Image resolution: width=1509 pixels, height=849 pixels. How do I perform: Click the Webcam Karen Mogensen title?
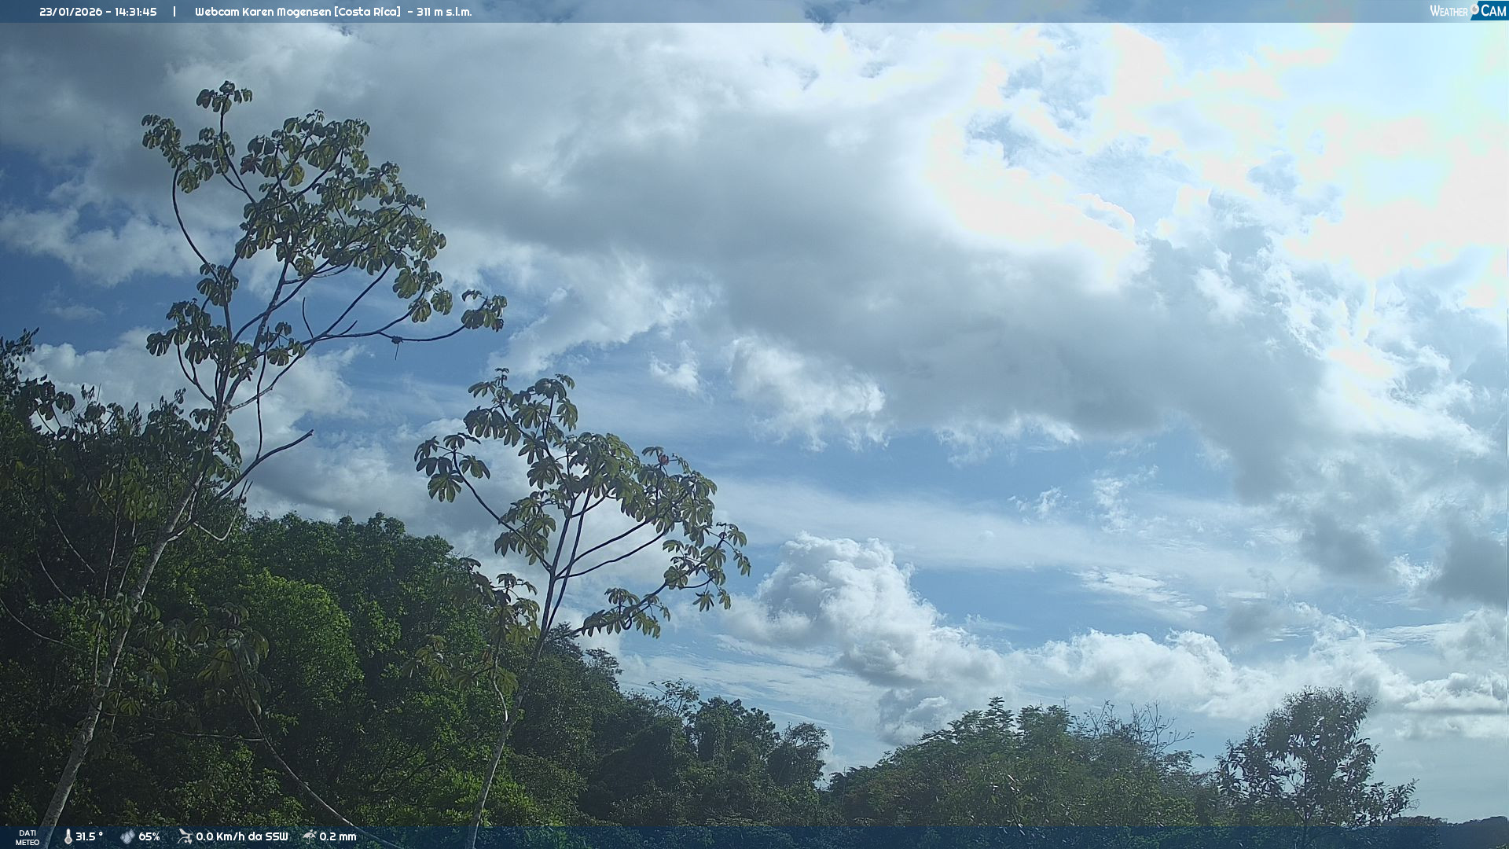(263, 12)
